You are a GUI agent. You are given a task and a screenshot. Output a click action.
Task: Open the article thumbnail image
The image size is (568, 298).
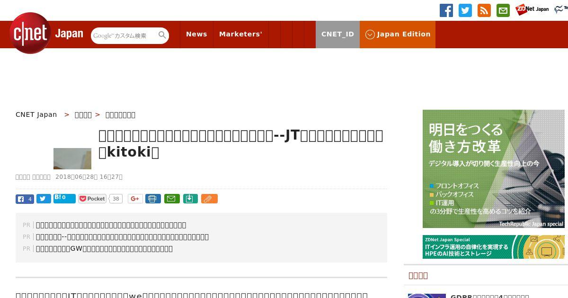[x=72, y=158]
